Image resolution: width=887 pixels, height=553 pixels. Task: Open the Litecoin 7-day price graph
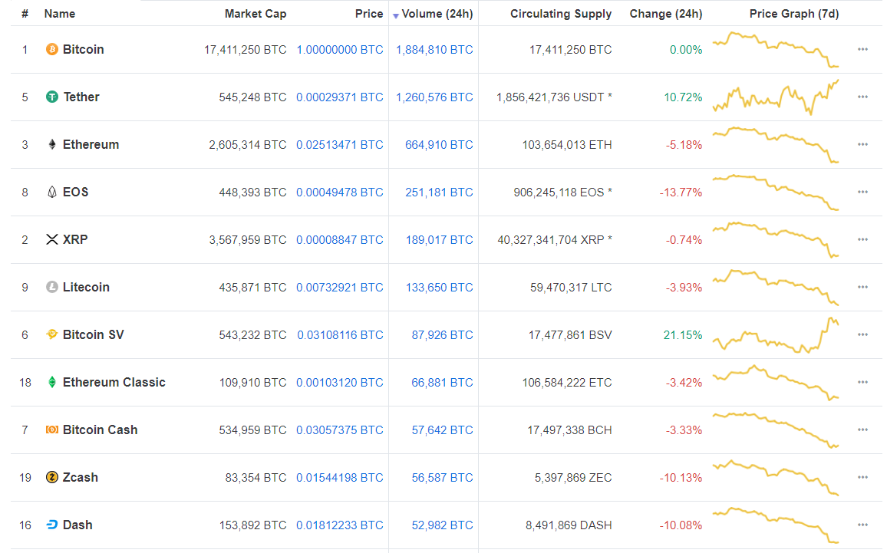coord(776,288)
